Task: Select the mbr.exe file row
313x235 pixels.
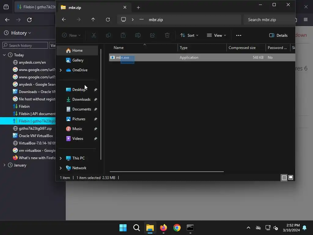Action: click(202, 58)
